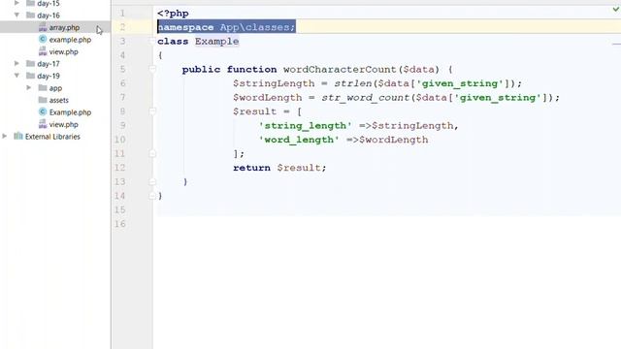This screenshot has width=621, height=349.
Task: Click line number 1 in the gutter
Action: [122, 13]
